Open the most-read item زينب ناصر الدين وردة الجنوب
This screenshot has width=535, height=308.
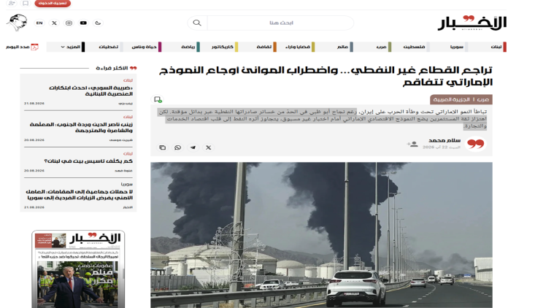point(81,127)
